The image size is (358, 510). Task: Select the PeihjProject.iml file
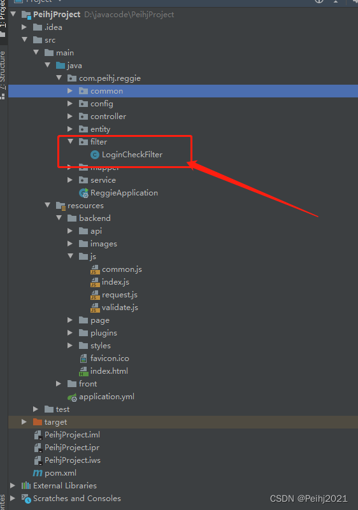pos(72,435)
